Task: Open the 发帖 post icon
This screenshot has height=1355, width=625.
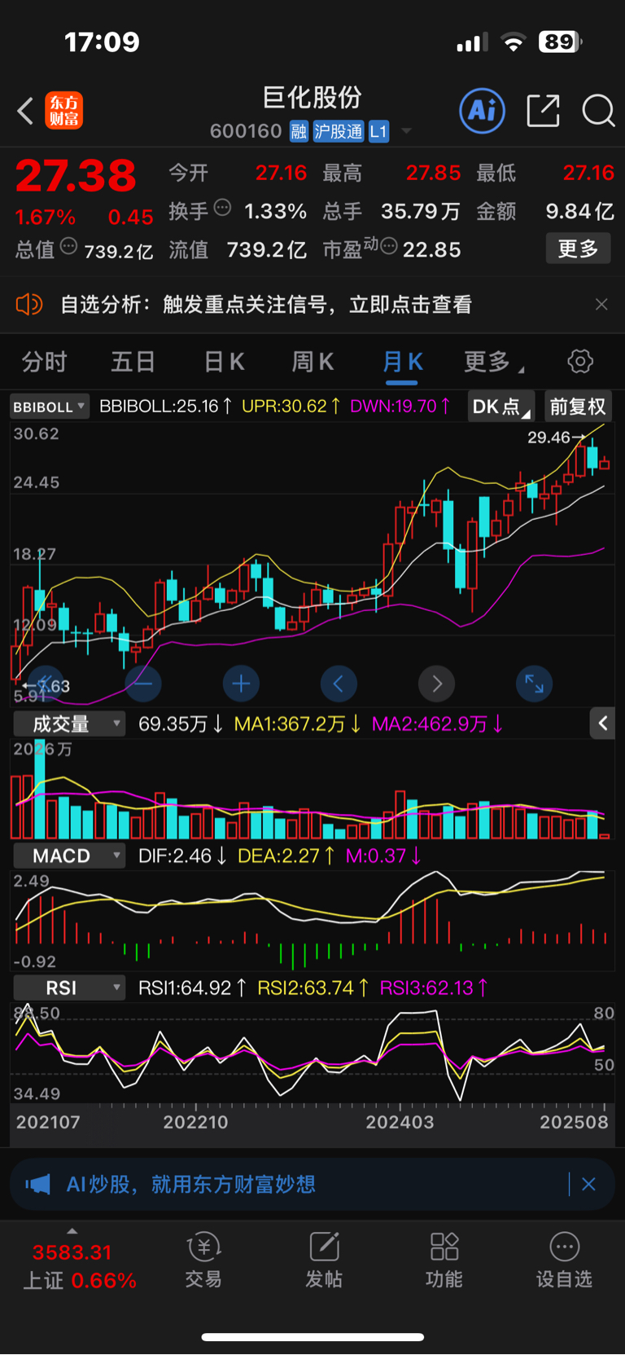Action: coord(324,1260)
